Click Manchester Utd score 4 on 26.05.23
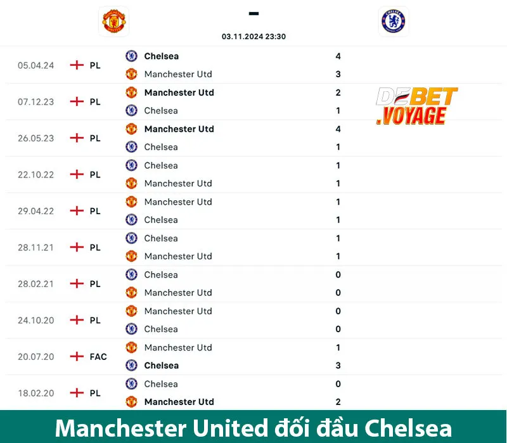Viewport: 507px width, 443px height. click(x=338, y=129)
